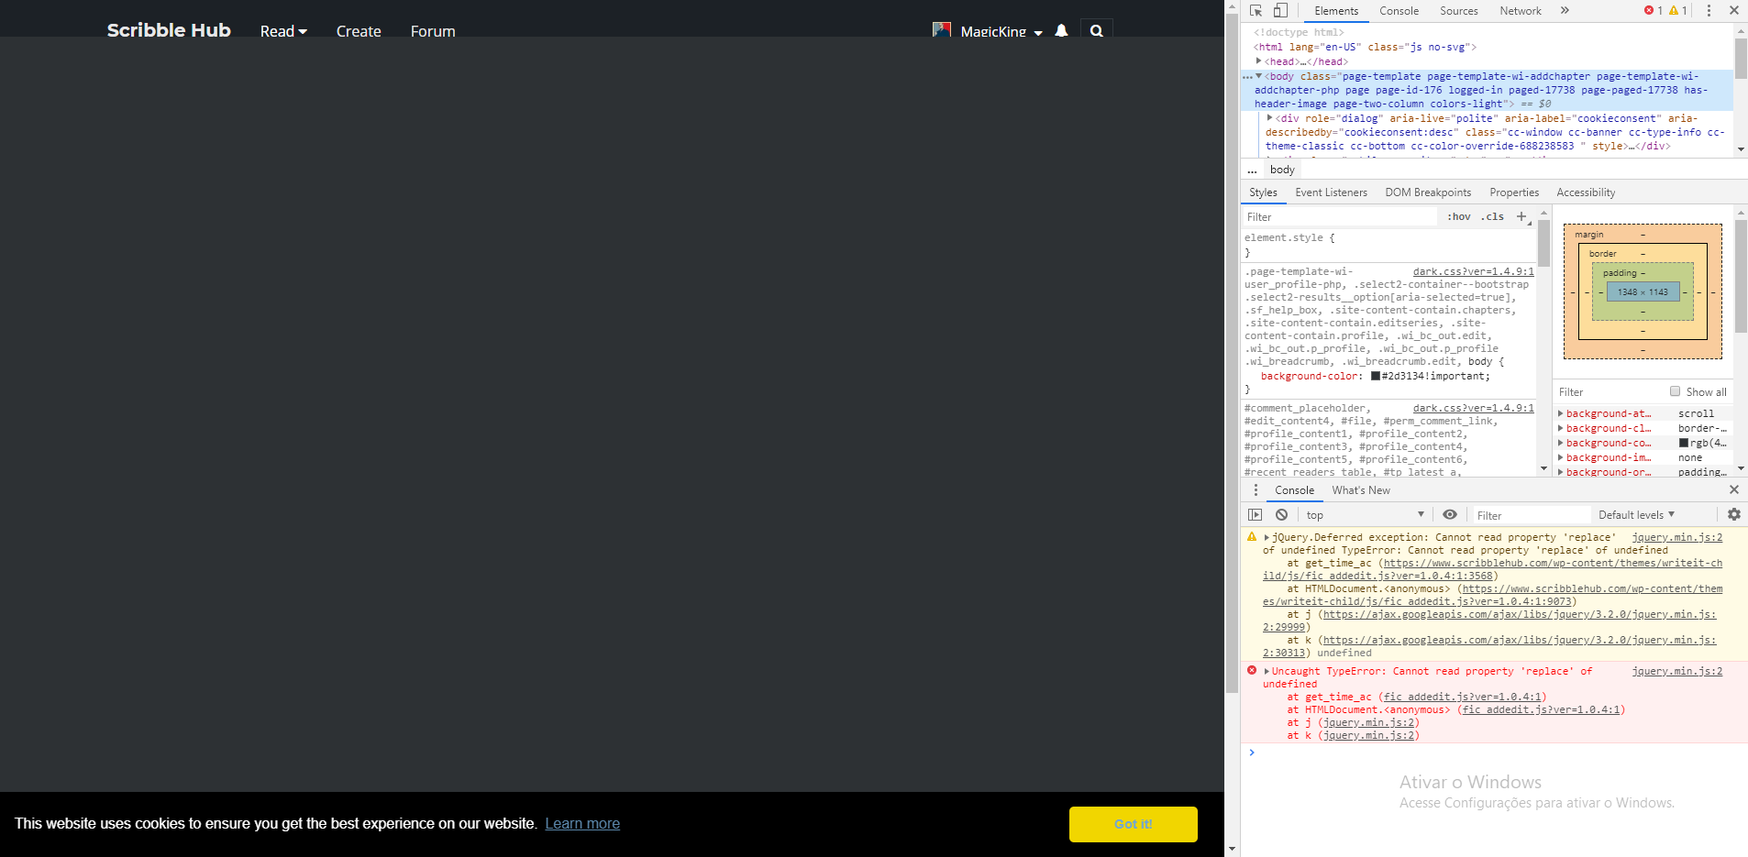Open the Default levels dropdown

pos(1636,515)
